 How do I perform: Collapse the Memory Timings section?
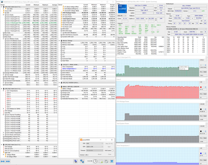click(59, 41)
